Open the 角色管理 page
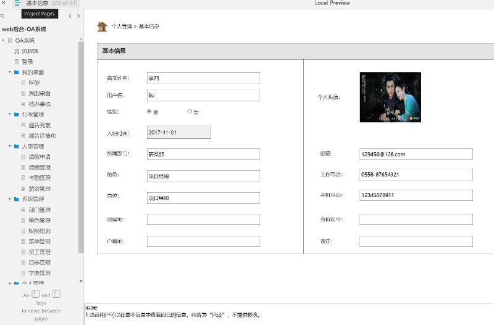This screenshot has width=494, height=325. 40,221
